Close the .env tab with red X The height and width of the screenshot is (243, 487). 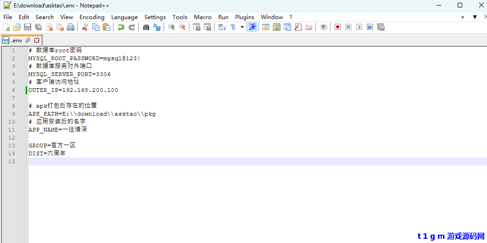click(36, 41)
